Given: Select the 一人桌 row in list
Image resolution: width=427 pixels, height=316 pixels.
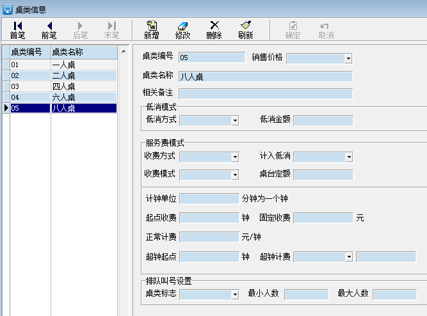Looking at the screenshot, I should (x=83, y=65).
